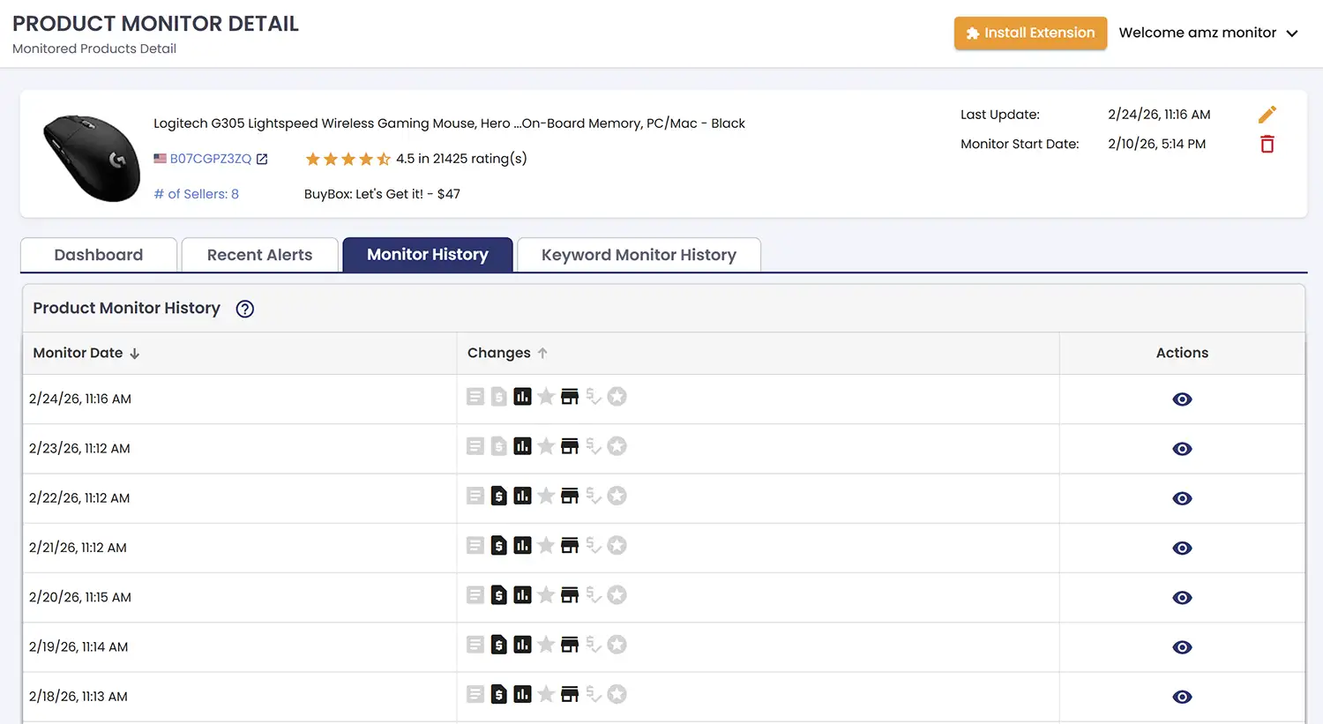The height and width of the screenshot is (724, 1323).
Task: Click the rating star change icon on 2/21/26
Action: pos(546,544)
